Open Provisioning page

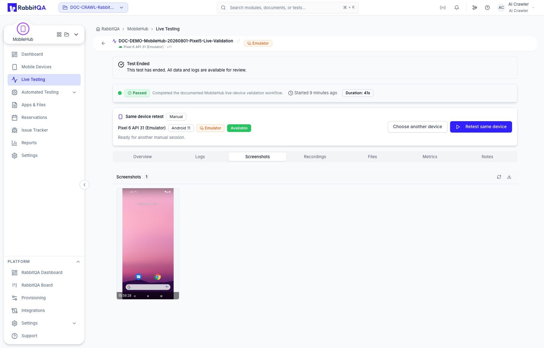[44, 298]
